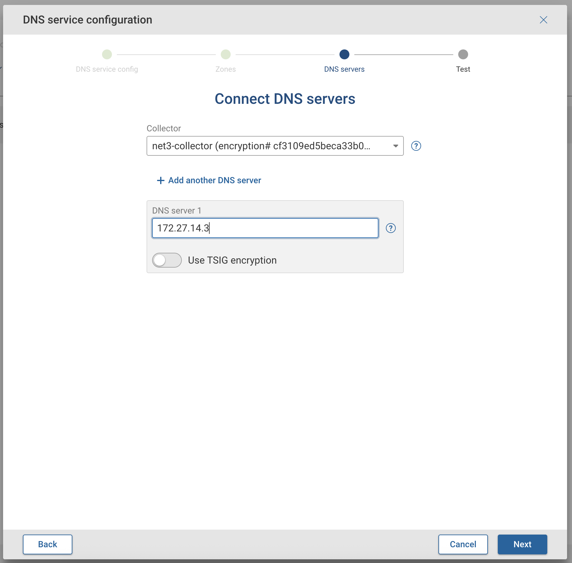572x563 pixels.
Task: Click the Zones step circle
Action: click(x=225, y=54)
